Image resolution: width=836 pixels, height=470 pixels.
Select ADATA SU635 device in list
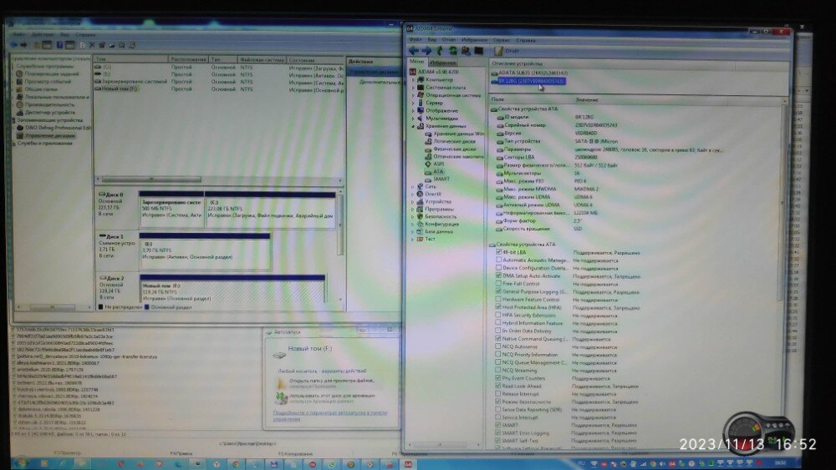click(x=533, y=73)
